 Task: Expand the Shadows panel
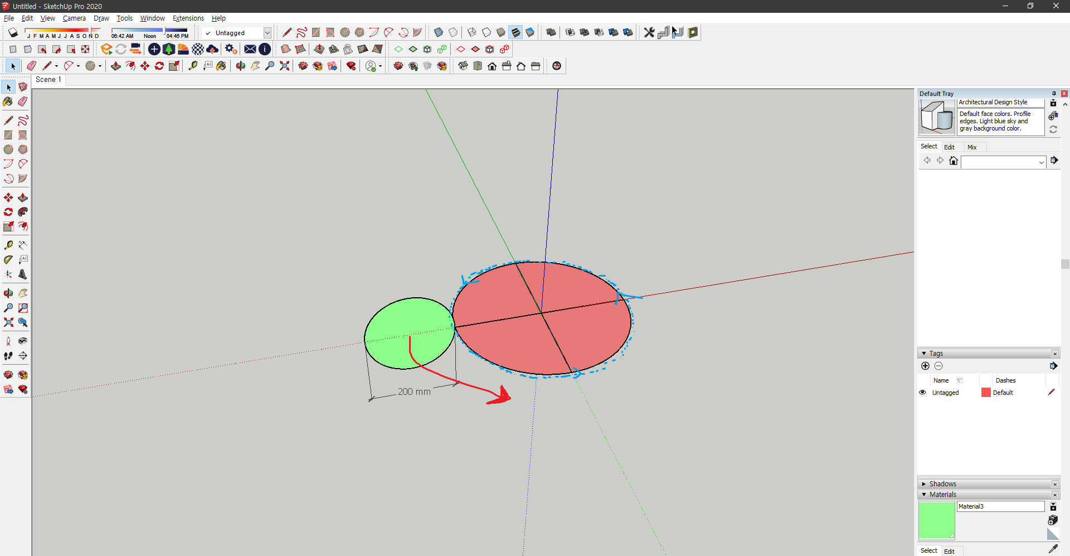click(924, 484)
